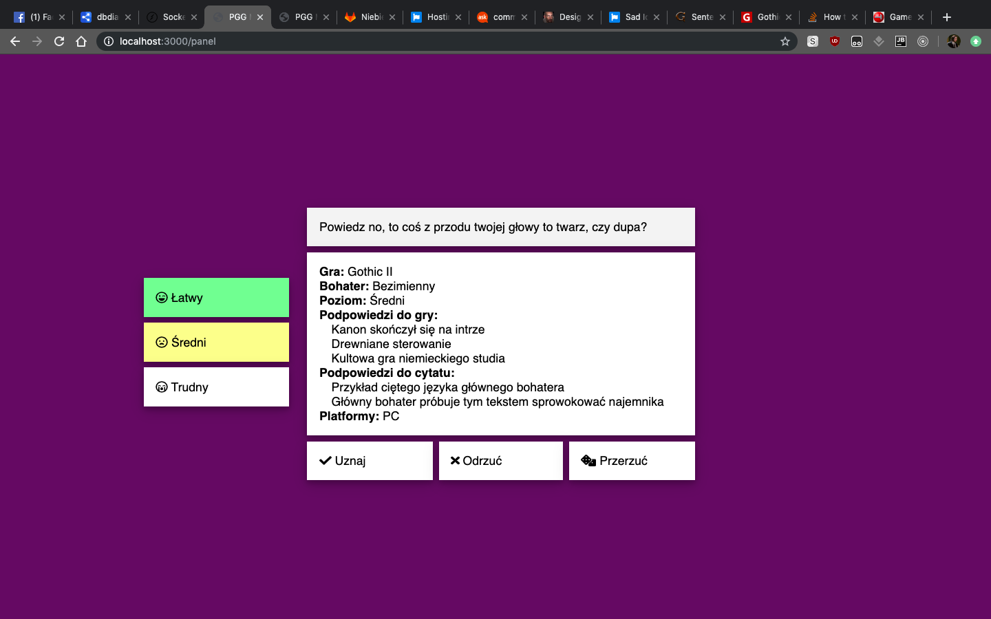Close the Socket tab
991x619 pixels.
[194, 17]
